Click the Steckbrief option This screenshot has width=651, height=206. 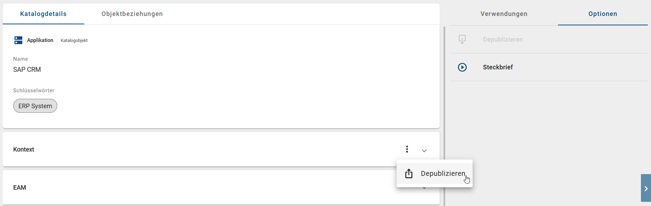[498, 67]
